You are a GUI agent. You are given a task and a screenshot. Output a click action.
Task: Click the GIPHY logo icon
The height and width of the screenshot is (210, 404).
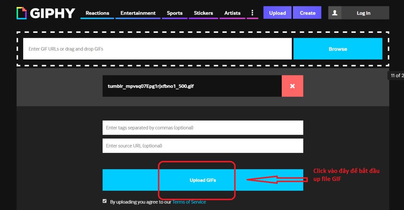click(x=22, y=13)
